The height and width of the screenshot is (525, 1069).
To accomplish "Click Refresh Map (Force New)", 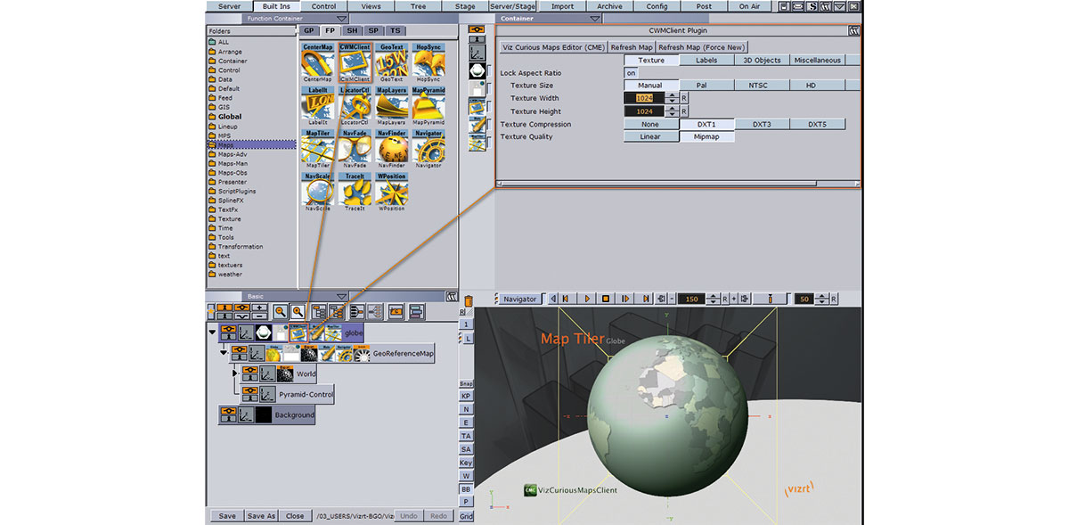I will (x=701, y=47).
